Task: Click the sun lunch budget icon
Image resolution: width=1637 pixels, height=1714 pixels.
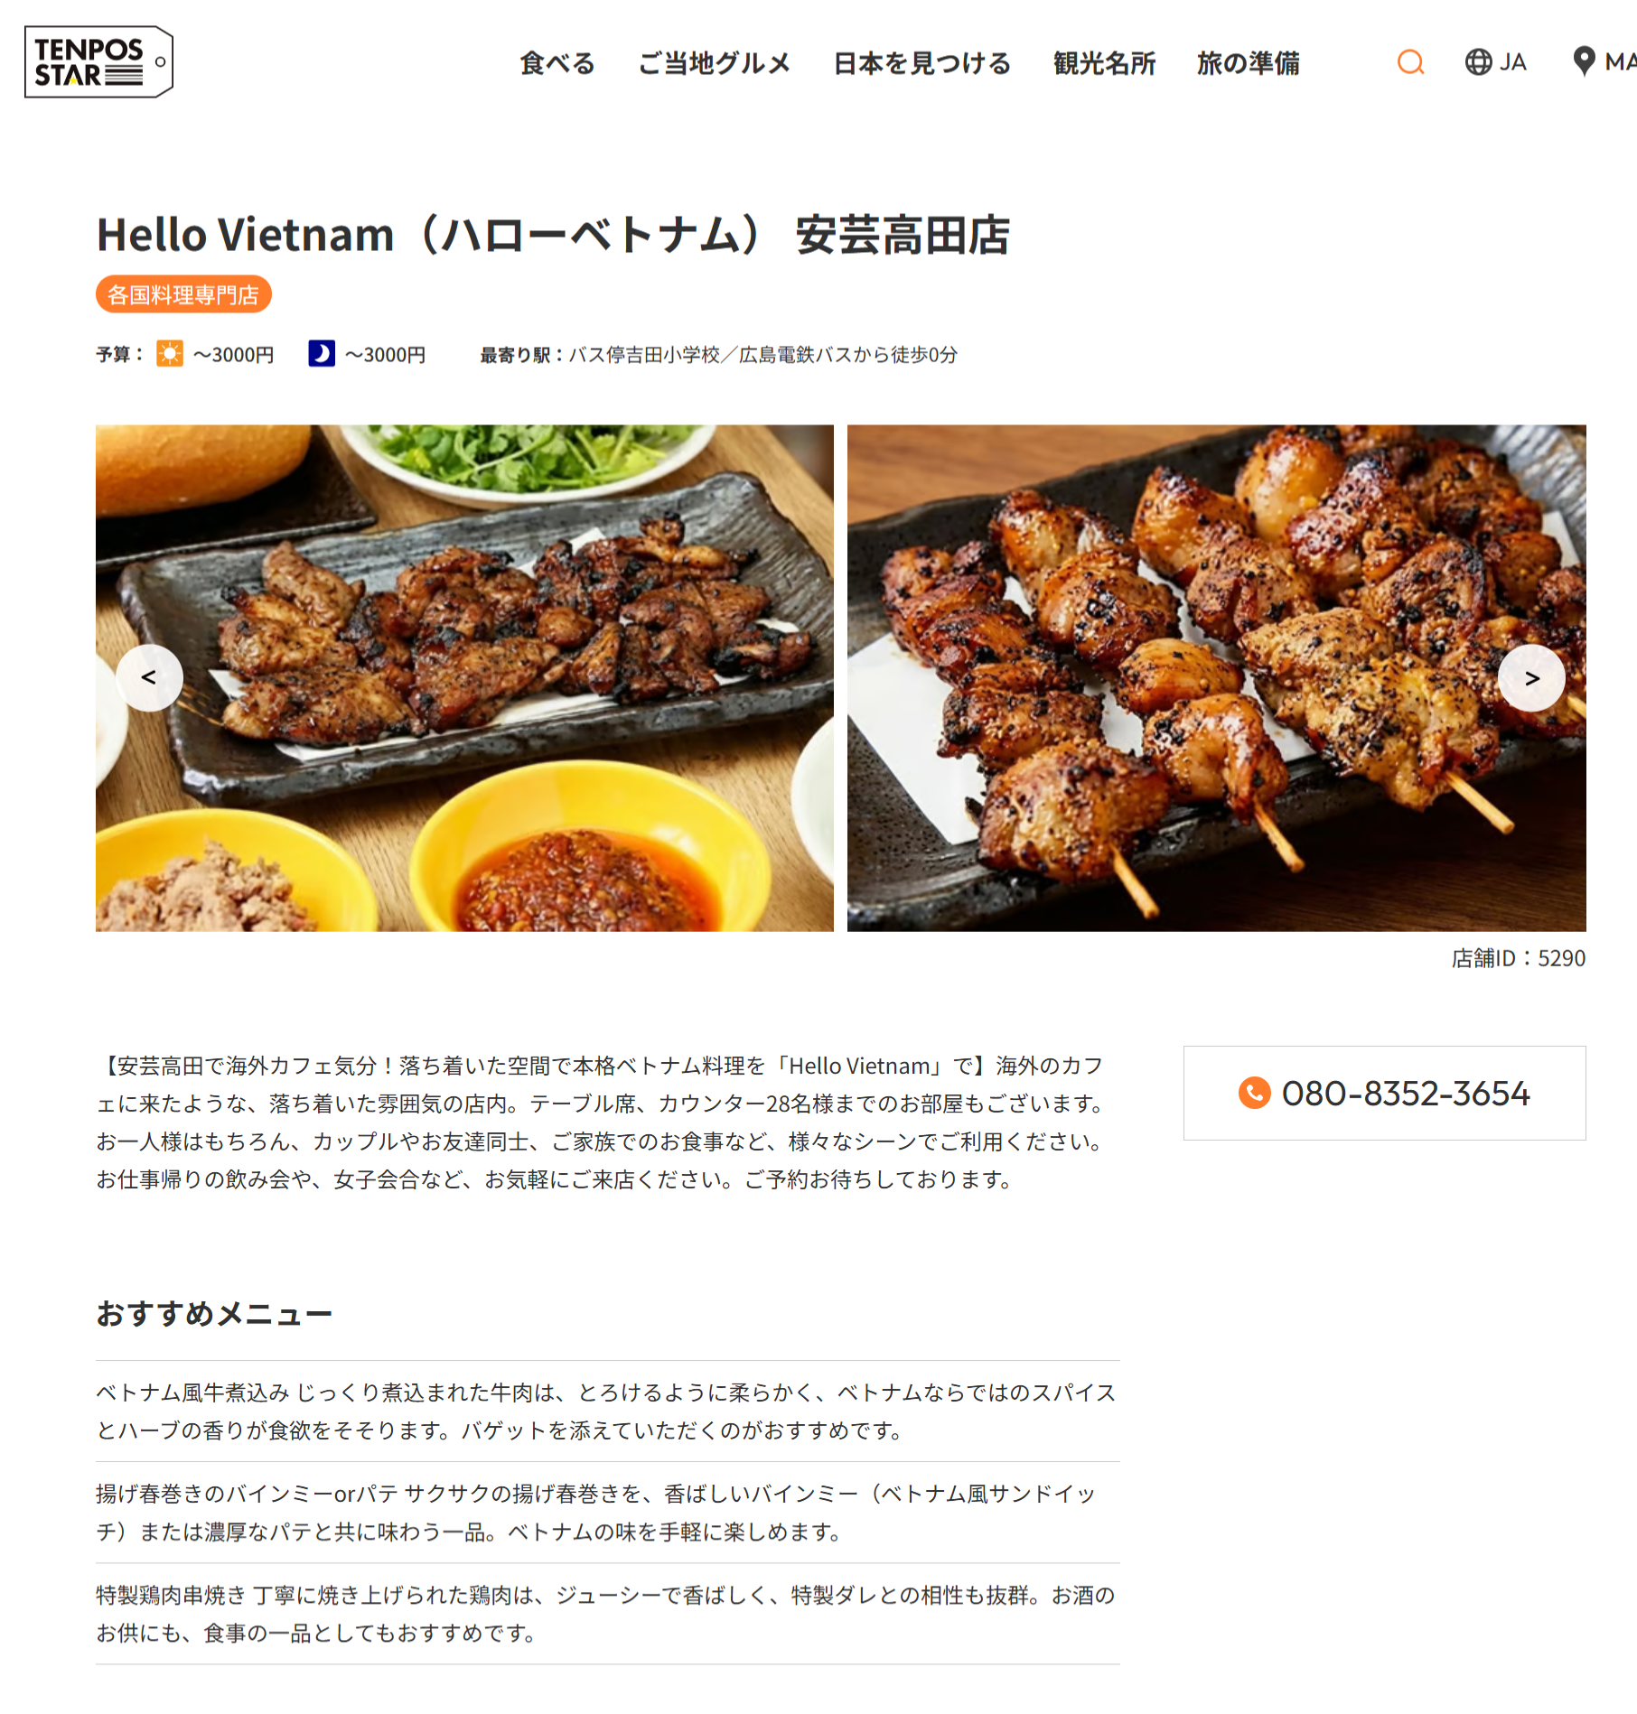Action: click(x=169, y=354)
